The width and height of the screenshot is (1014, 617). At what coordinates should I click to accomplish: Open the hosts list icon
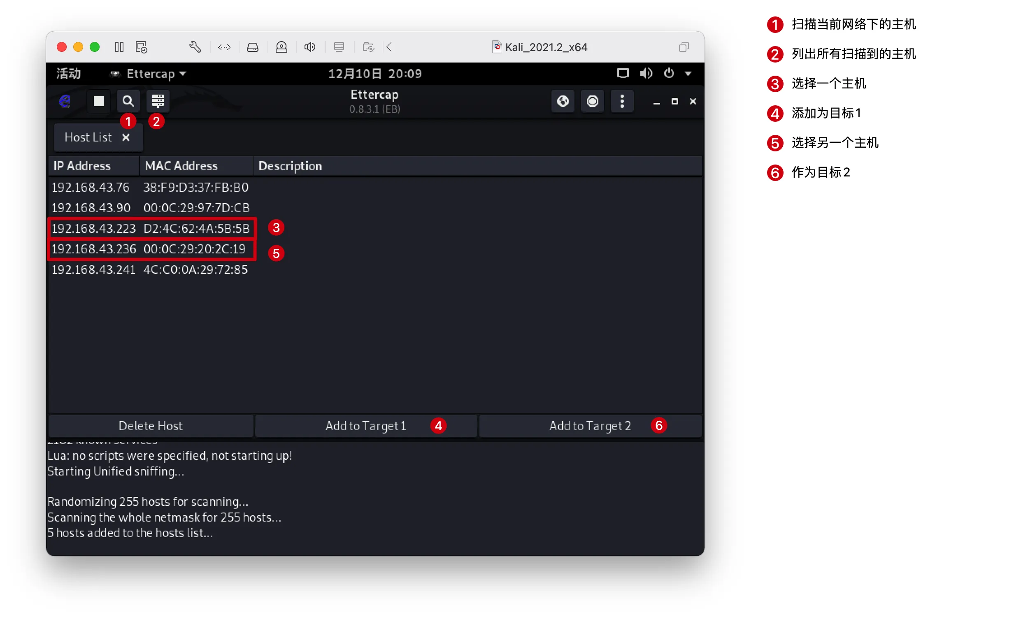coord(158,101)
